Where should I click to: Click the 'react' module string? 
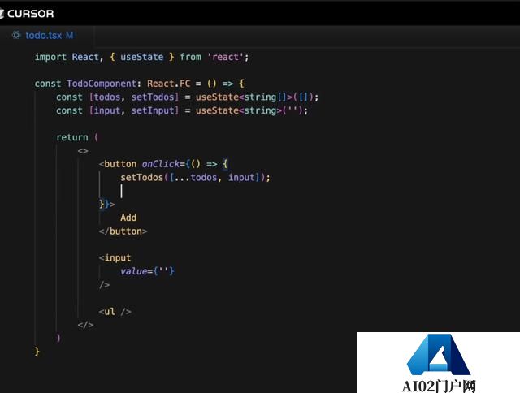(x=225, y=57)
